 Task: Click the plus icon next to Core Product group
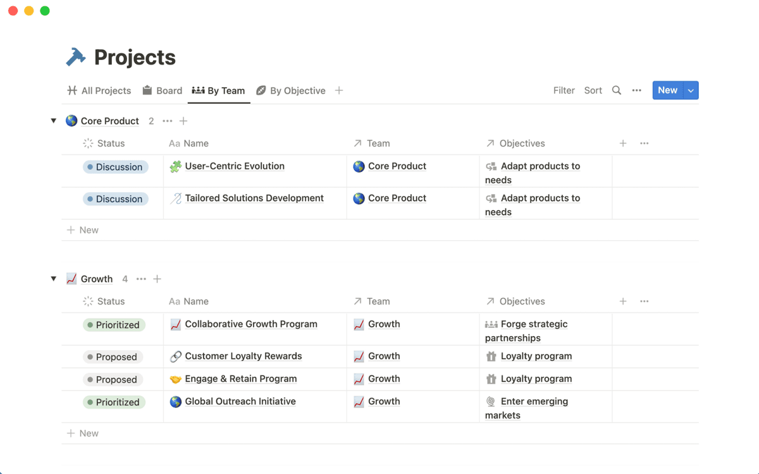(183, 121)
